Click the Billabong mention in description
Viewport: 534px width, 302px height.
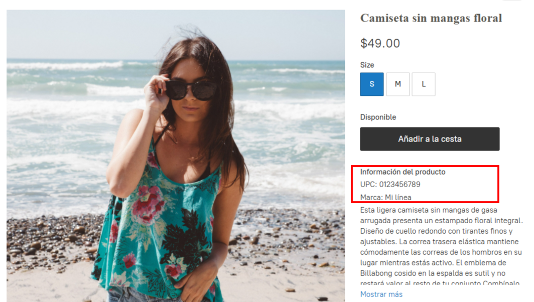click(376, 273)
